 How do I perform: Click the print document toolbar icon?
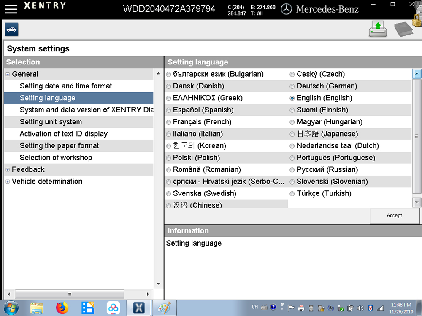click(378, 29)
